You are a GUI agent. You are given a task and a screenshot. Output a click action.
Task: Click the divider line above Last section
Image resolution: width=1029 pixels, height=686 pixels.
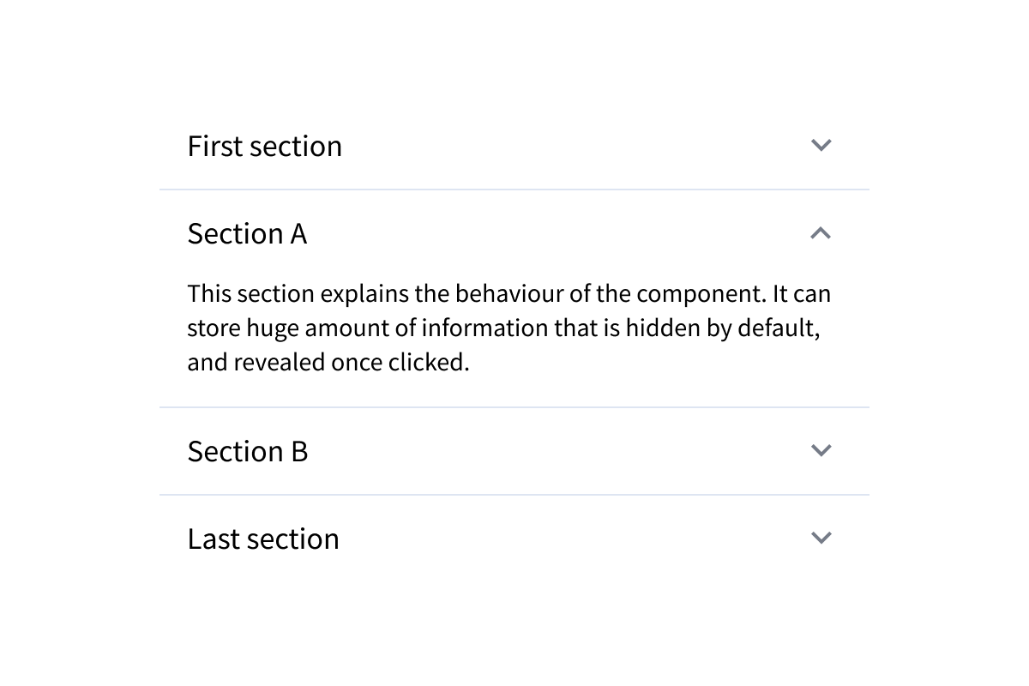[514, 494]
